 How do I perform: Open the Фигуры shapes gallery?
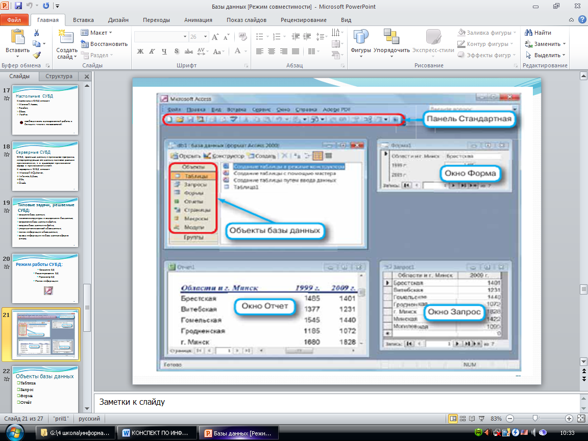(x=361, y=43)
